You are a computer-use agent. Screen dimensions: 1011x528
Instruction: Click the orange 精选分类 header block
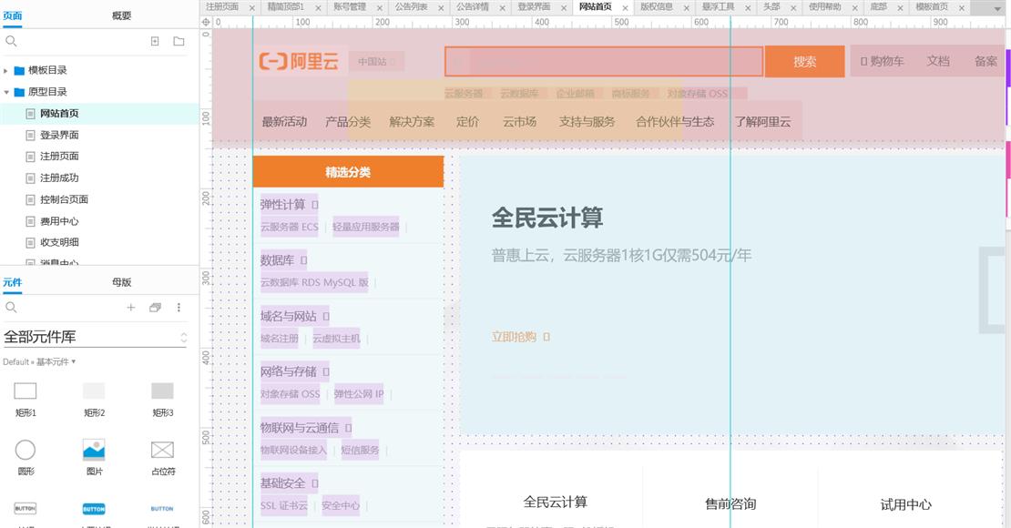[x=348, y=171]
